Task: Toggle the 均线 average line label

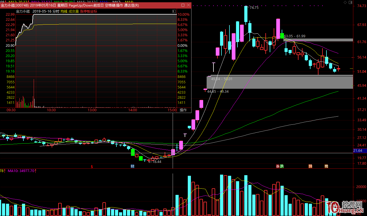Action: (64, 11)
